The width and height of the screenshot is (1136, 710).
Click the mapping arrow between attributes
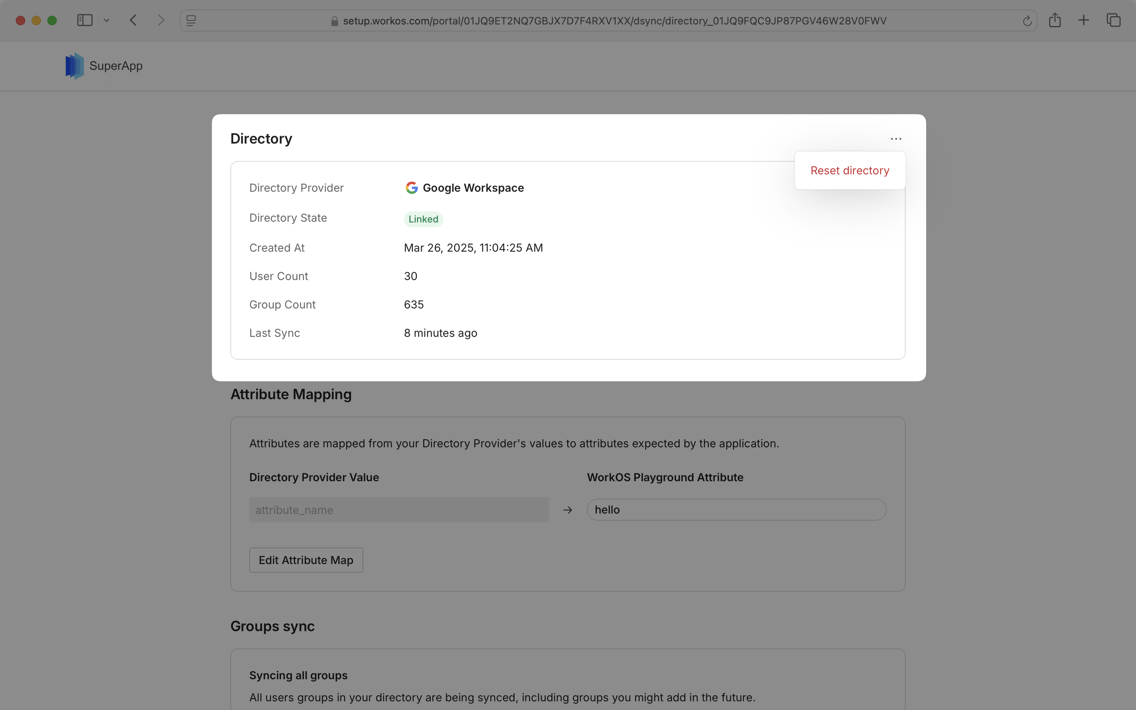pyautogui.click(x=568, y=510)
